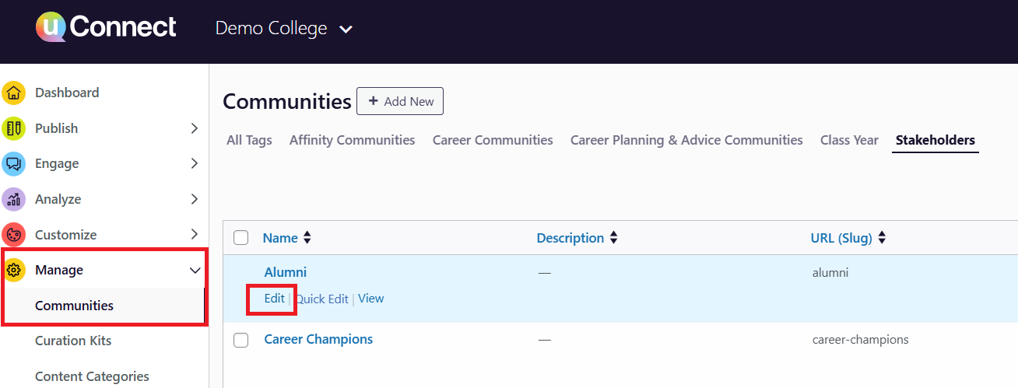Open Quick Edit for Alumni

click(x=322, y=299)
